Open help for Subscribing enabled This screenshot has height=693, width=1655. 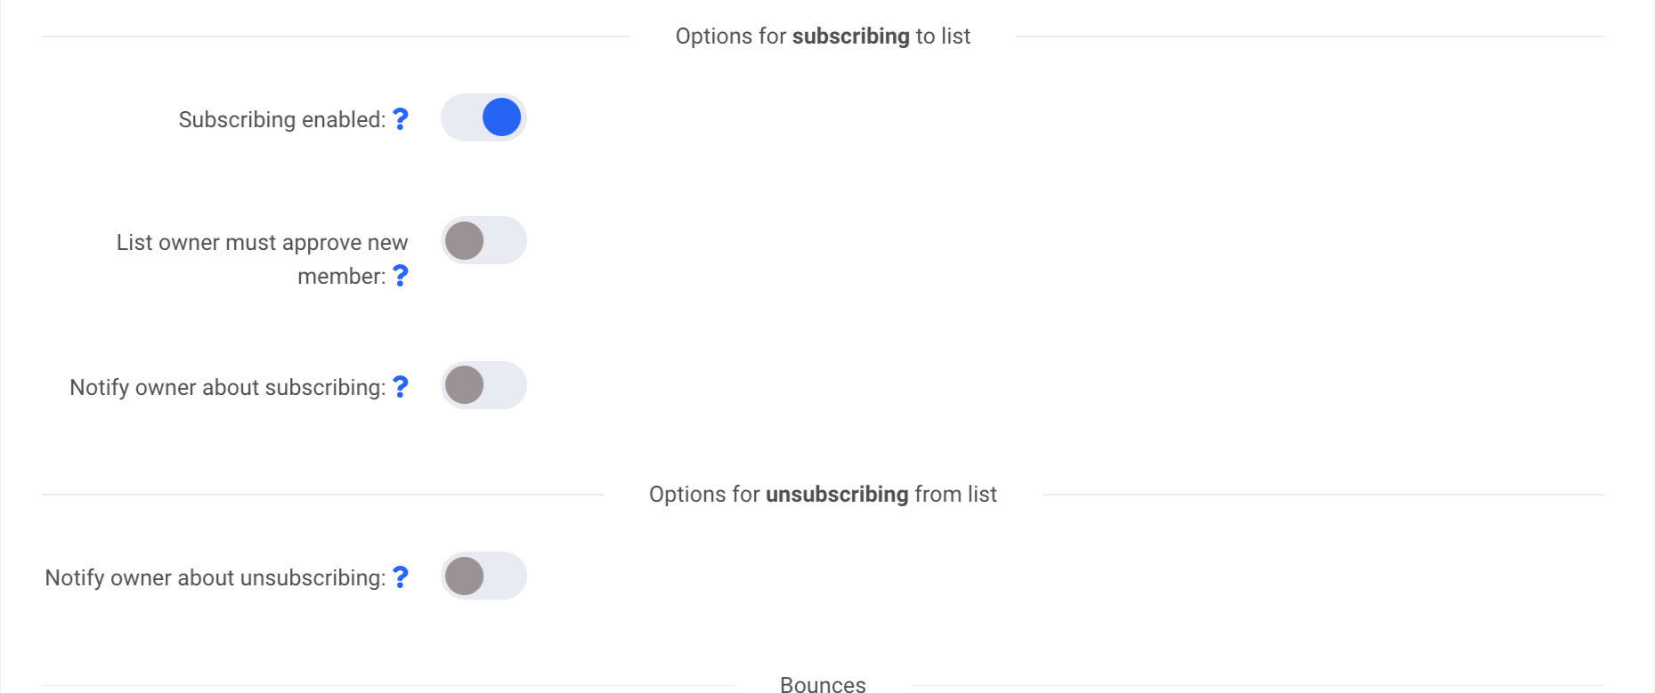coord(401,119)
